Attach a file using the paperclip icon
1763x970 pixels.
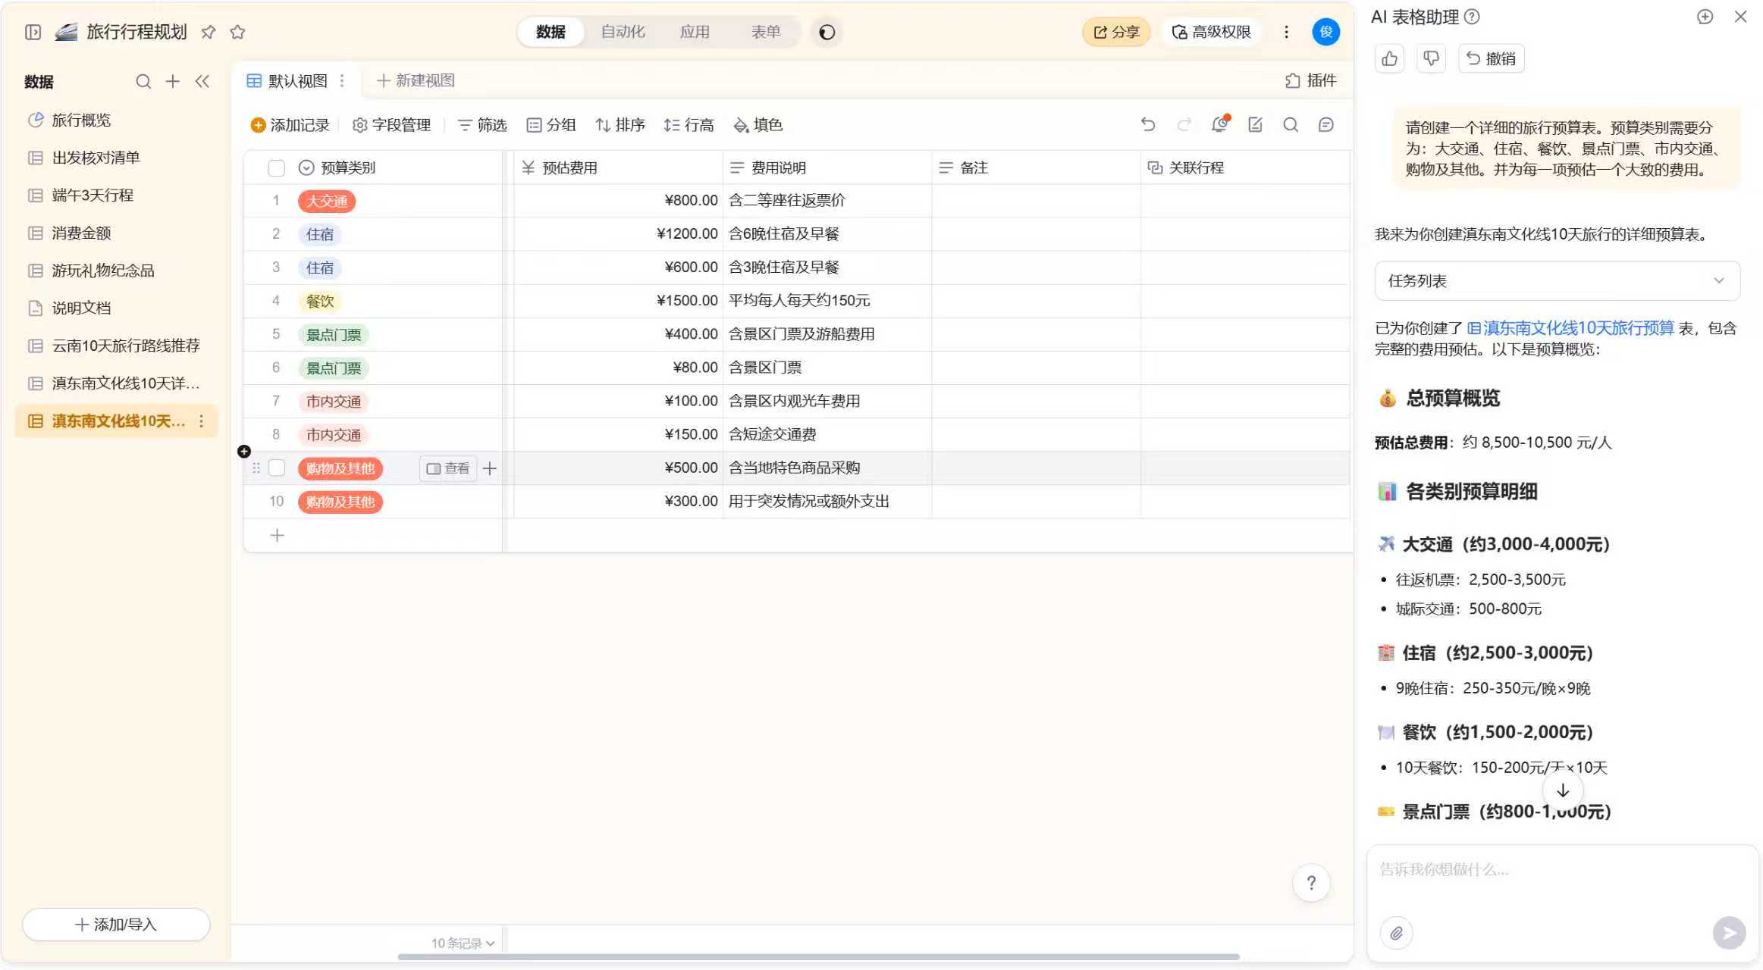pos(1396,933)
